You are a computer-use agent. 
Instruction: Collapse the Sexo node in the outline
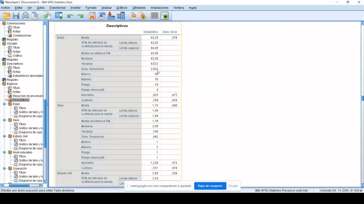(4, 120)
